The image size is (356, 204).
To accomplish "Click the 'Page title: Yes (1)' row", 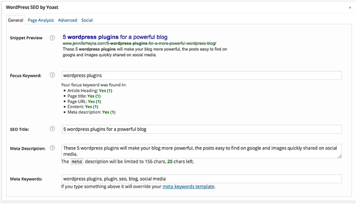I will 84,96.
